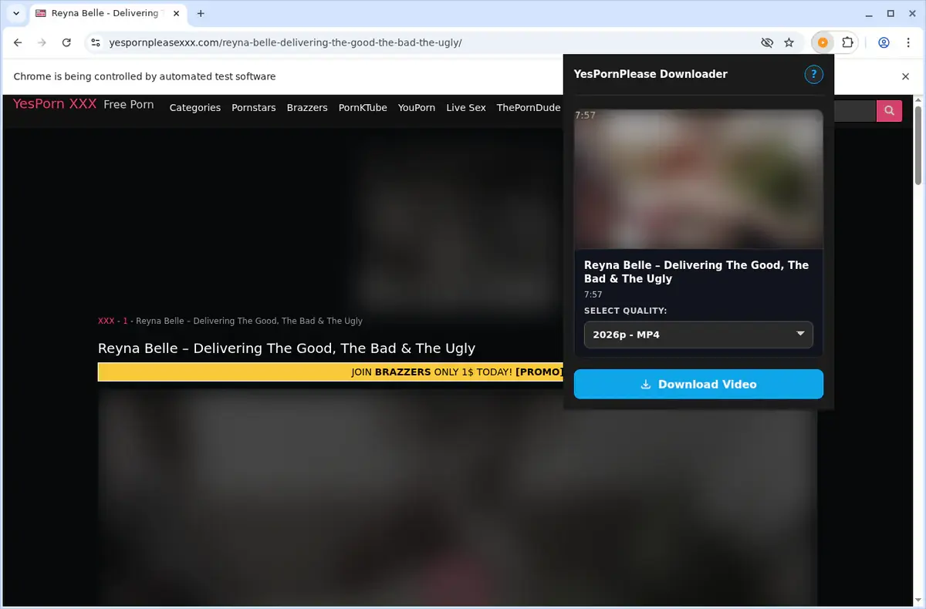The height and width of the screenshot is (609, 926).
Task: View site information icon in address bar
Action: 95,42
